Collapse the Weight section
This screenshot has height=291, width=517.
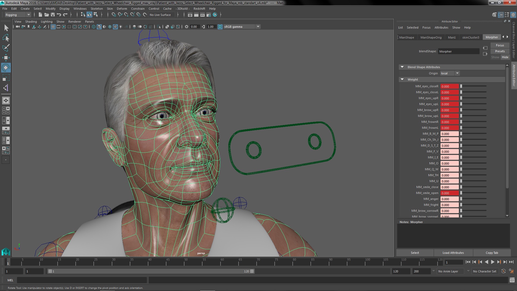[x=402, y=79]
